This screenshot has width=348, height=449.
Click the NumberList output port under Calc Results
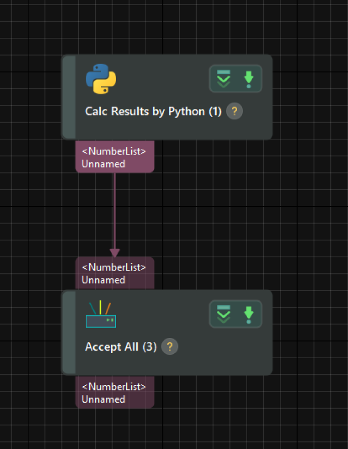[114, 157]
